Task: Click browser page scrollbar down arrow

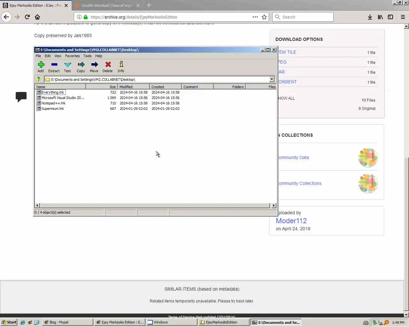Action: point(406,315)
